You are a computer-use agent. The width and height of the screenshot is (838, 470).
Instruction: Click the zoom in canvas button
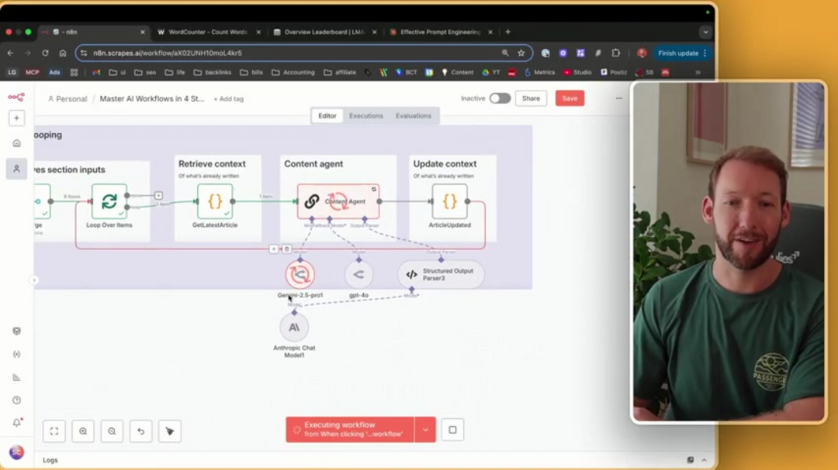tap(83, 431)
